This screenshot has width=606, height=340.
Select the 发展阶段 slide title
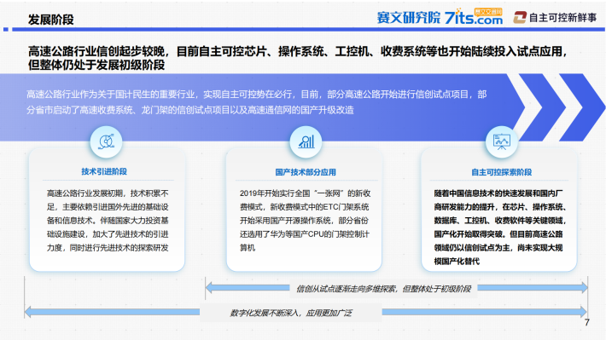point(50,20)
